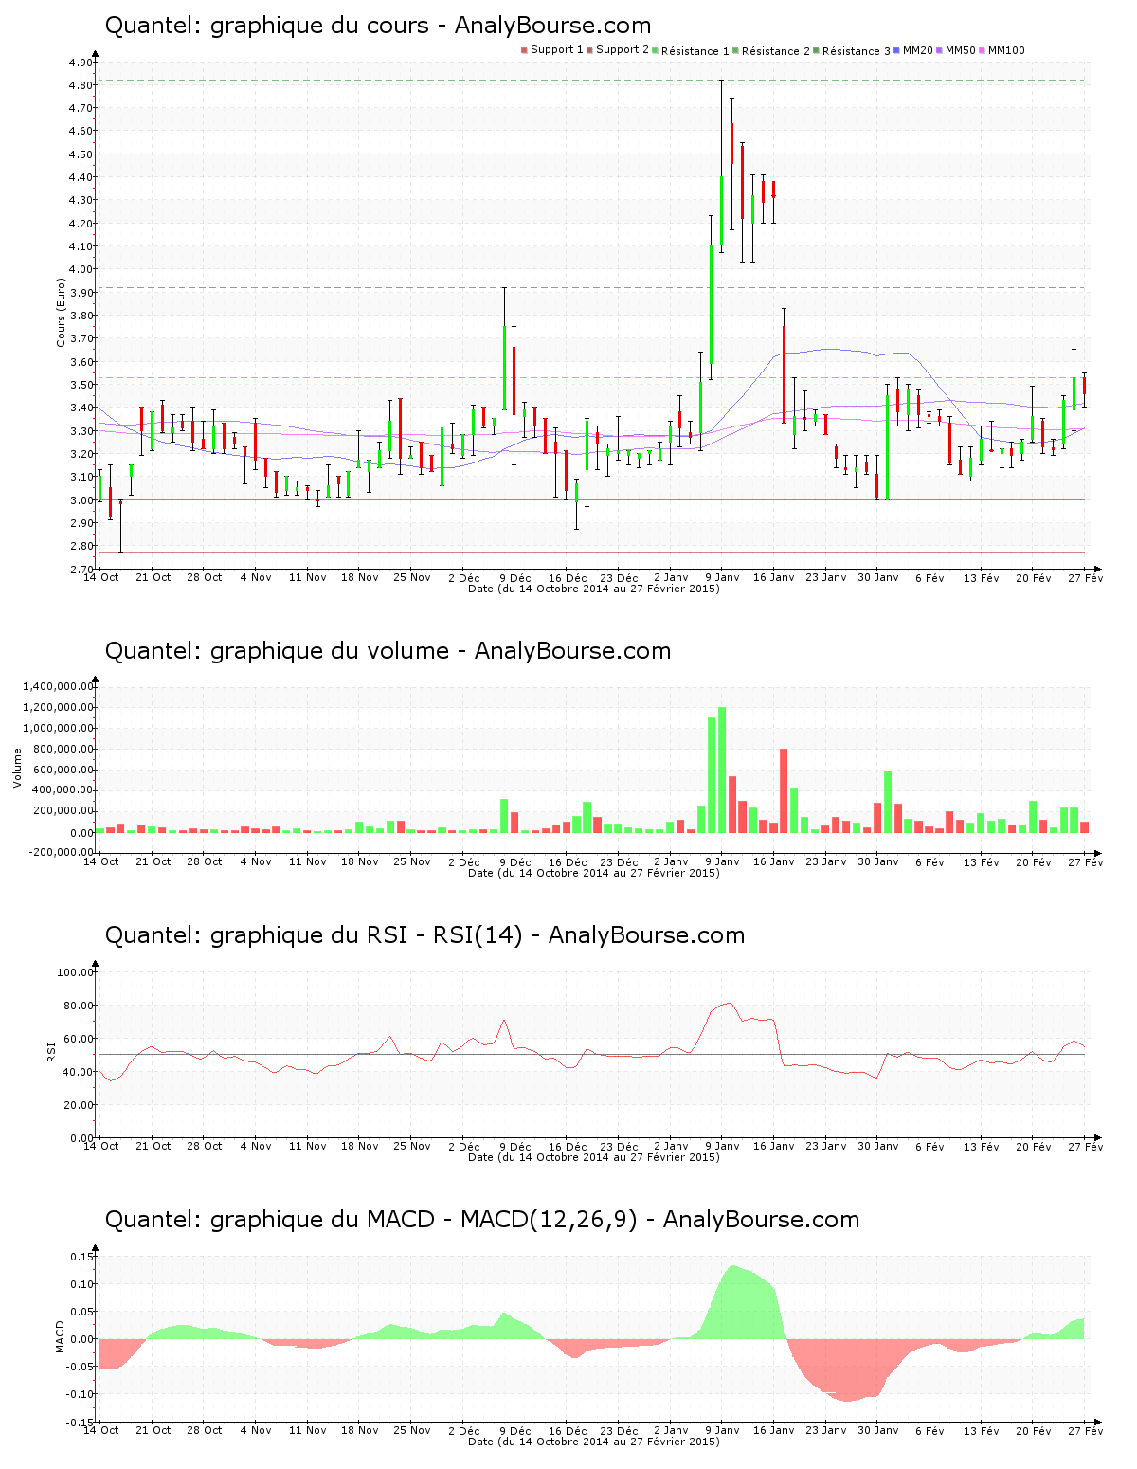Click '23 Janv' on the MACD chart x-axis

[x=826, y=1430]
